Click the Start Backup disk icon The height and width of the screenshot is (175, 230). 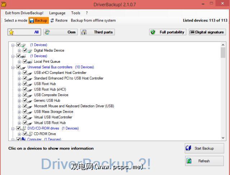point(188,148)
